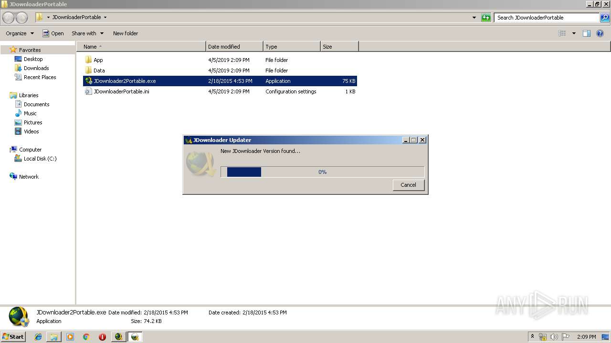
Task: Select the JDownloader2Portable.exe icon
Action: 88,81
